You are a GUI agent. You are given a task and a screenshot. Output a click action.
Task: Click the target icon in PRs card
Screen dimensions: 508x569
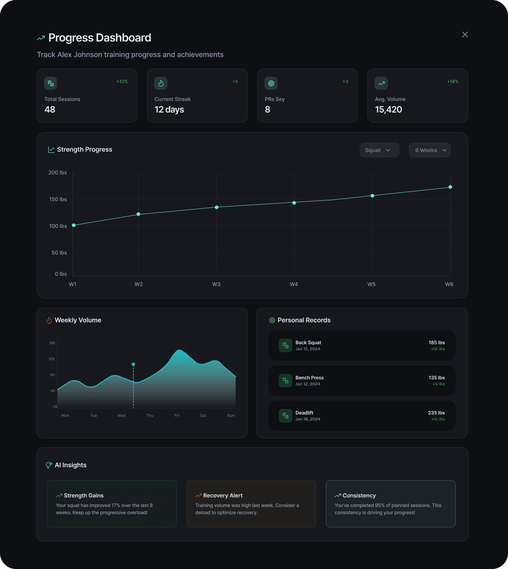click(x=271, y=83)
